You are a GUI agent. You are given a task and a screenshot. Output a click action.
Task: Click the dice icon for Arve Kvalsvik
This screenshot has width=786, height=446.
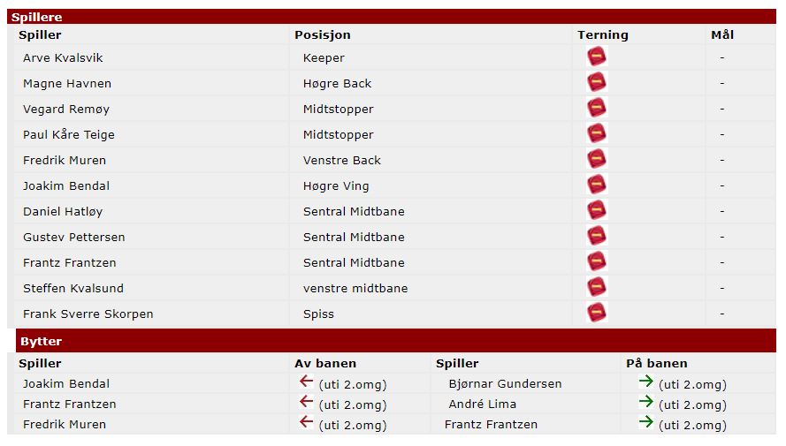click(x=597, y=57)
